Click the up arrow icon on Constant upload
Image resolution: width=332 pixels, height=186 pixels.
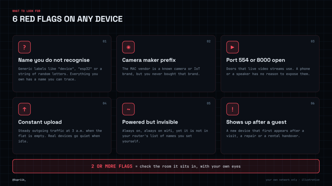coord(24,109)
